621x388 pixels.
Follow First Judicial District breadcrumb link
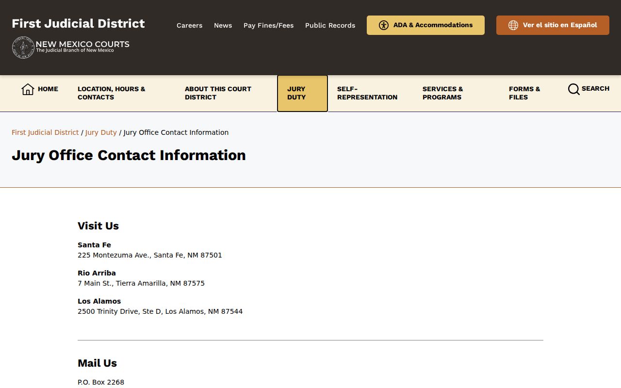[x=45, y=132]
